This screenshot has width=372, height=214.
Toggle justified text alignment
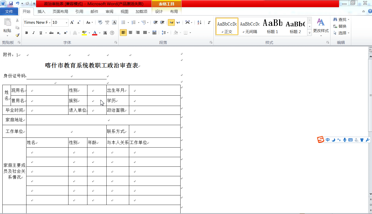point(145,33)
